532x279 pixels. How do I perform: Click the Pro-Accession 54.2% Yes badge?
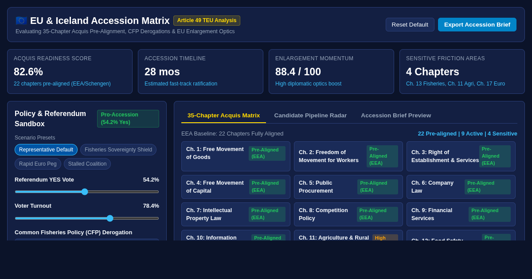128,119
